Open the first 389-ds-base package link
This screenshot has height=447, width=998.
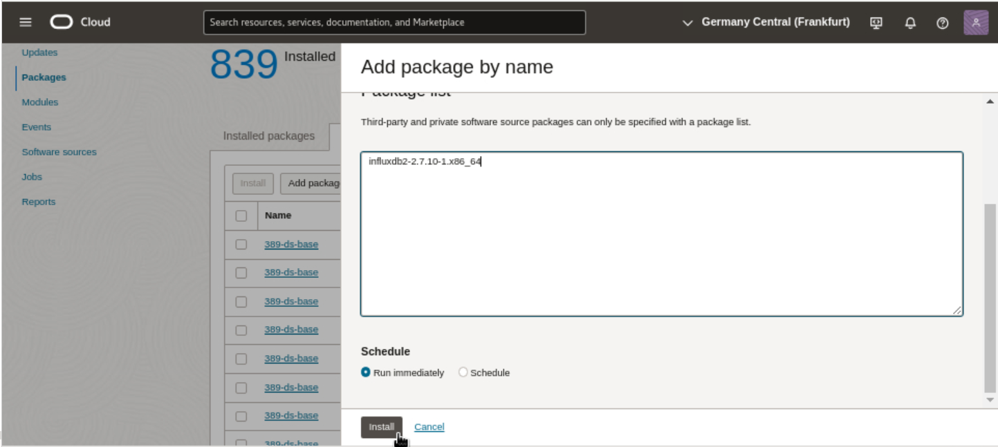coord(291,244)
